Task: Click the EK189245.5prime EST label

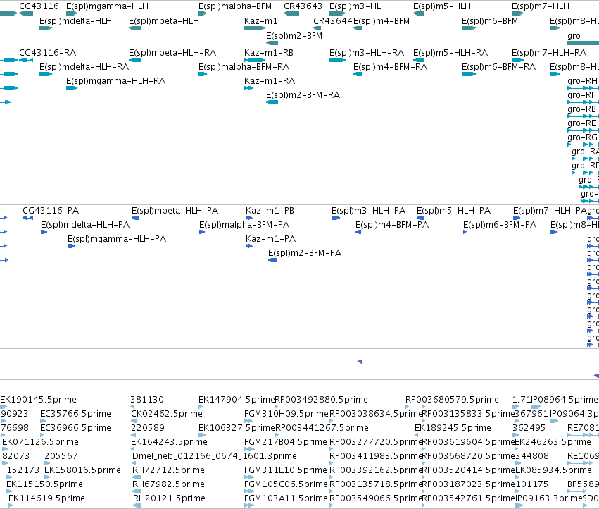Action: pyautogui.click(x=453, y=428)
